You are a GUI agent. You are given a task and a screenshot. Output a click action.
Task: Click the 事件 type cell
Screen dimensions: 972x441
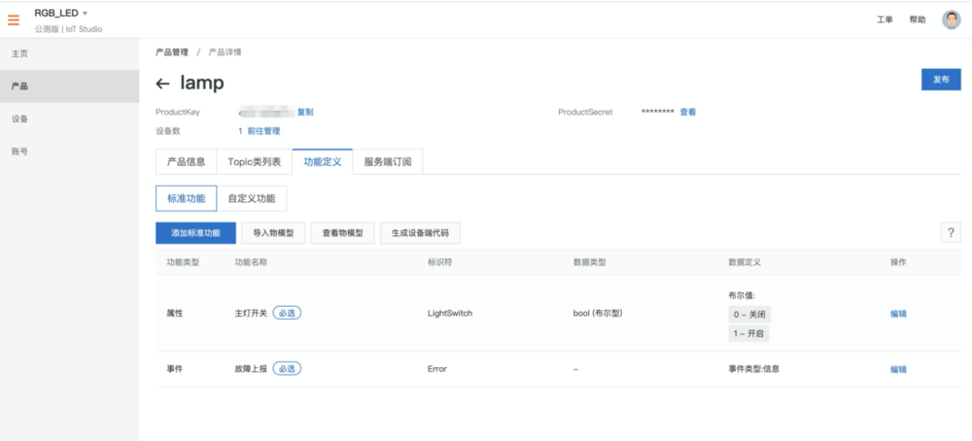coord(175,368)
